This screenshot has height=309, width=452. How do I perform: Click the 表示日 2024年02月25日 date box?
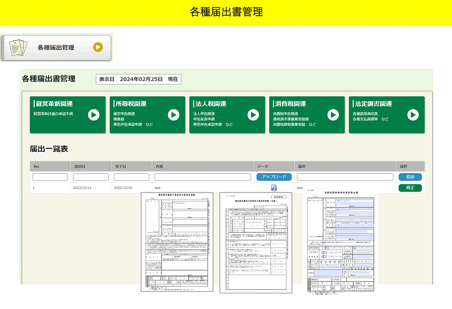[138, 79]
